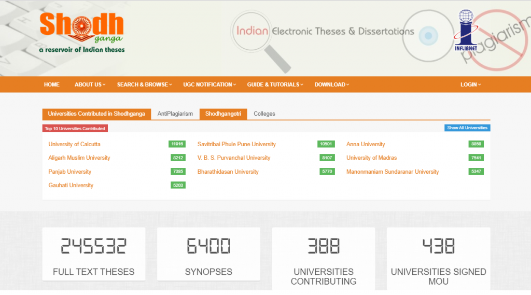The height and width of the screenshot is (295, 531).
Task: Open Aligarh Muslim University link
Action: coord(79,158)
